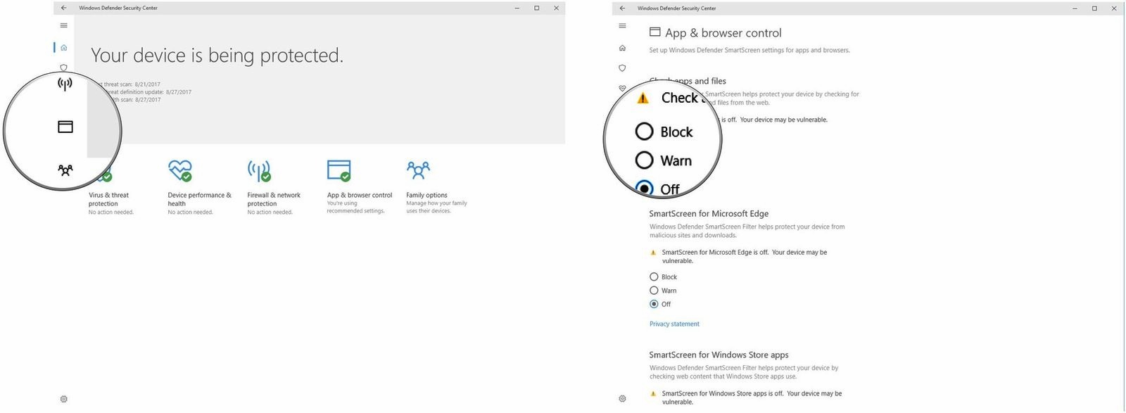1126x413 pixels.
Task: Click the magnified firewall antenna sidebar icon
Action: pos(65,84)
